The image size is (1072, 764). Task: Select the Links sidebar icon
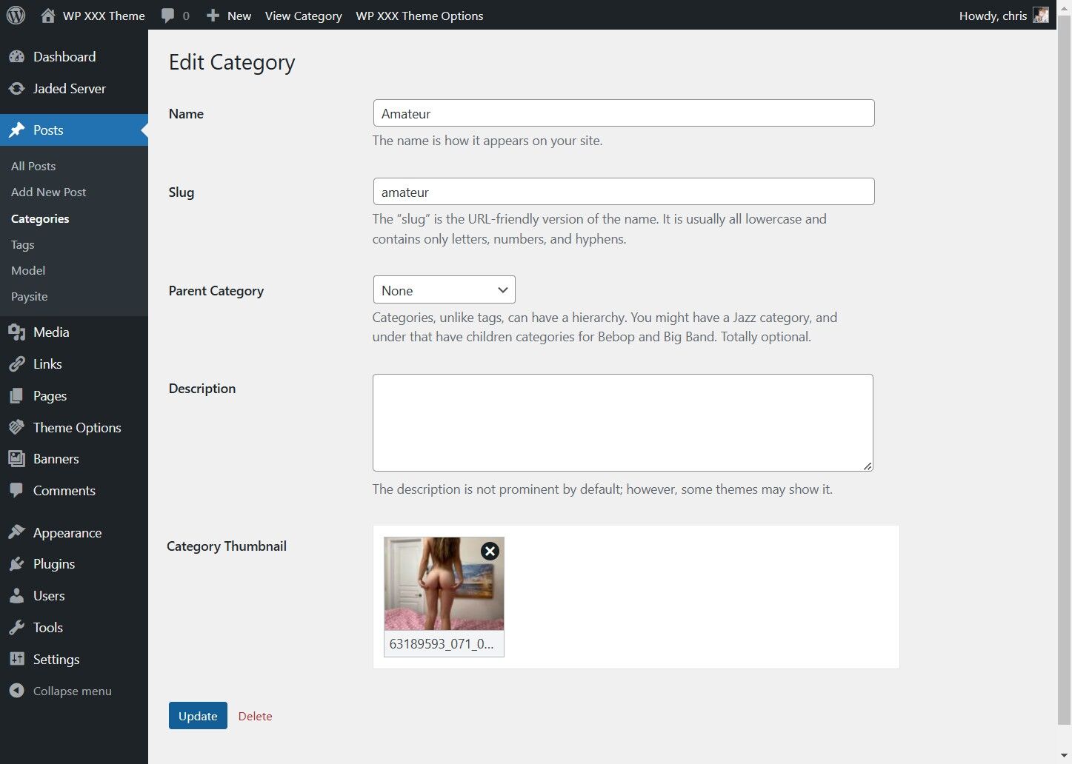[18, 363]
